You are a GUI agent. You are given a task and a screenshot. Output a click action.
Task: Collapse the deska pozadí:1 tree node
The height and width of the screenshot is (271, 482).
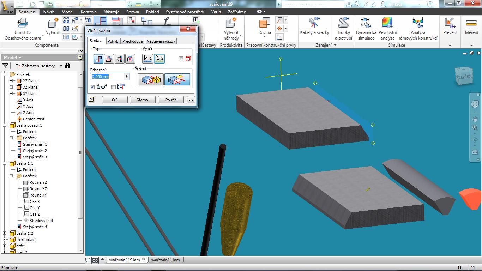(5, 125)
